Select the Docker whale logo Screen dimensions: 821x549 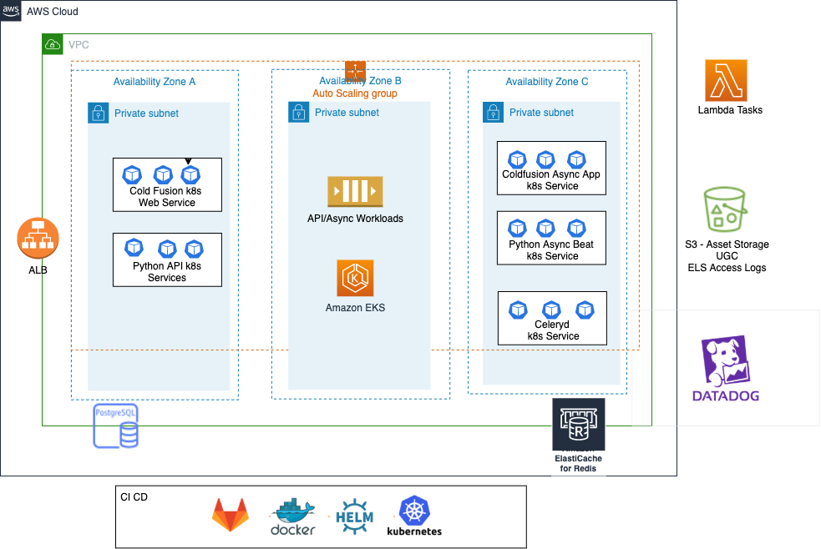pyautogui.click(x=293, y=516)
